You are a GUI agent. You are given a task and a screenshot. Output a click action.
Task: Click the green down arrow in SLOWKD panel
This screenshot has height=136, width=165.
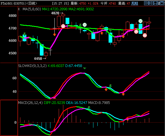110,86
